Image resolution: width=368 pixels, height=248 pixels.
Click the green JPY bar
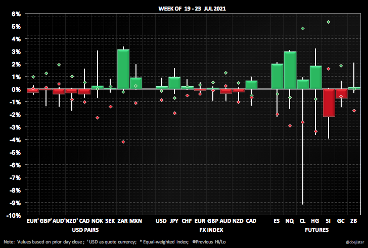click(x=174, y=83)
